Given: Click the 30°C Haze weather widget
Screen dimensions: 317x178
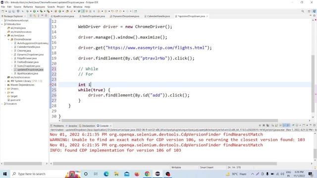Looking at the screenshot, I should tap(236, 174).
